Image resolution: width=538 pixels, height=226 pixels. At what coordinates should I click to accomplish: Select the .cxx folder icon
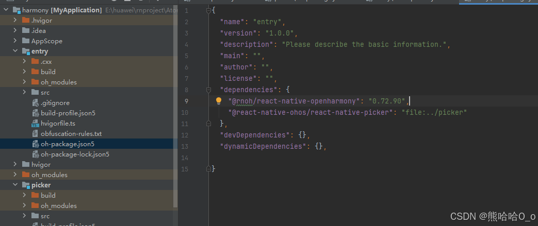pos(35,61)
